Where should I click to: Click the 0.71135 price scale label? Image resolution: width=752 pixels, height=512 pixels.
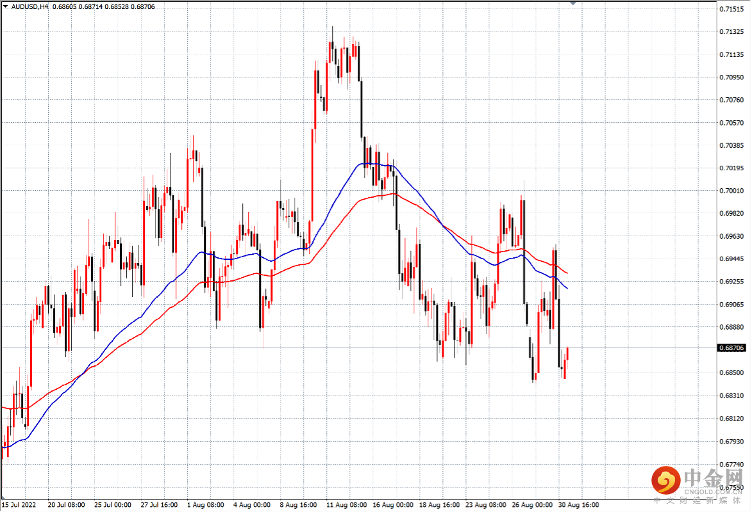732,54
